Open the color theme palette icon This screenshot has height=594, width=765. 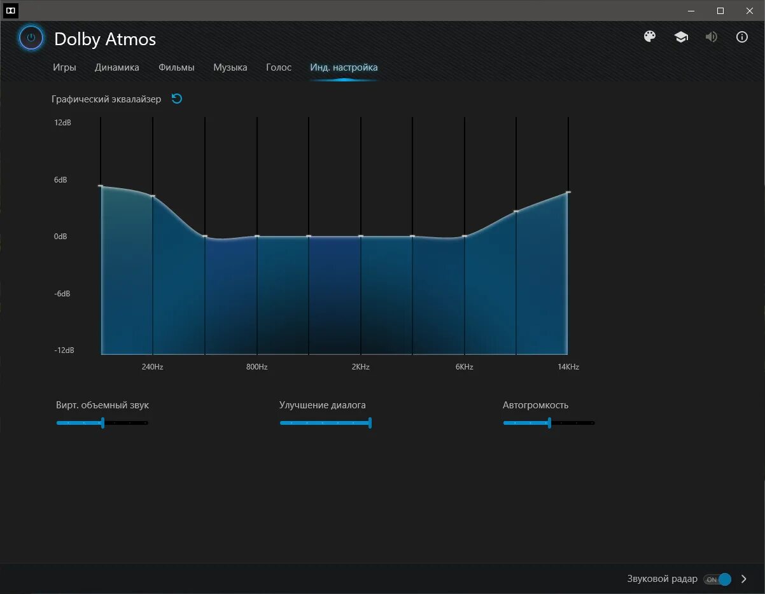click(x=650, y=36)
